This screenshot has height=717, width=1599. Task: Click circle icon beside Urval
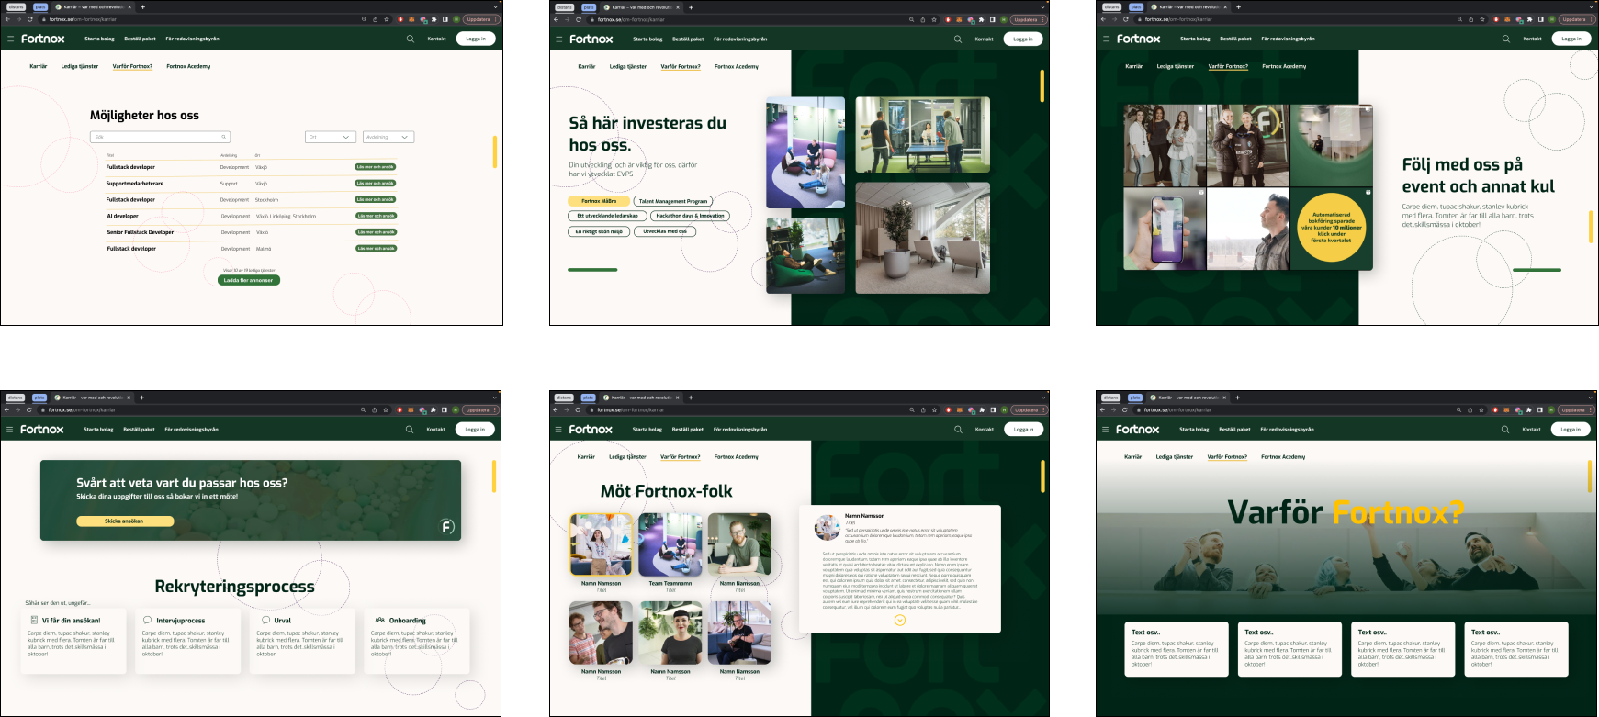point(265,620)
